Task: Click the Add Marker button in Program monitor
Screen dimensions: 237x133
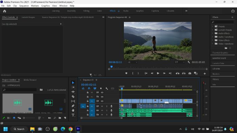Action: click(126, 73)
